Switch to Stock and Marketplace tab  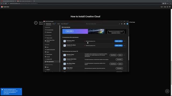point(64,24)
